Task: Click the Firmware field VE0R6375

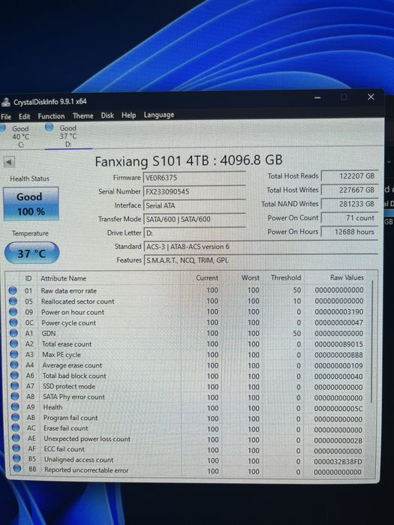Action: 194,178
